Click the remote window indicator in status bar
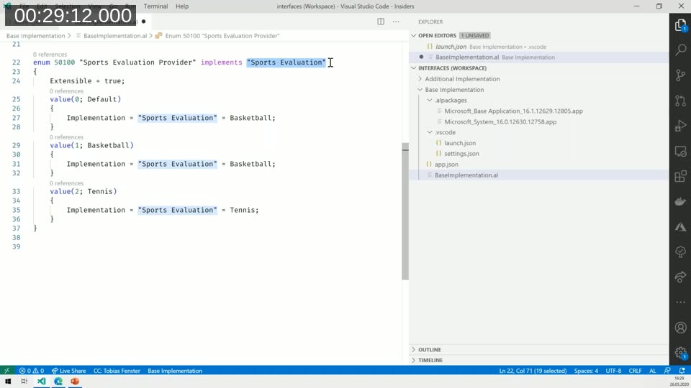The height and width of the screenshot is (388, 691). pos(6,371)
